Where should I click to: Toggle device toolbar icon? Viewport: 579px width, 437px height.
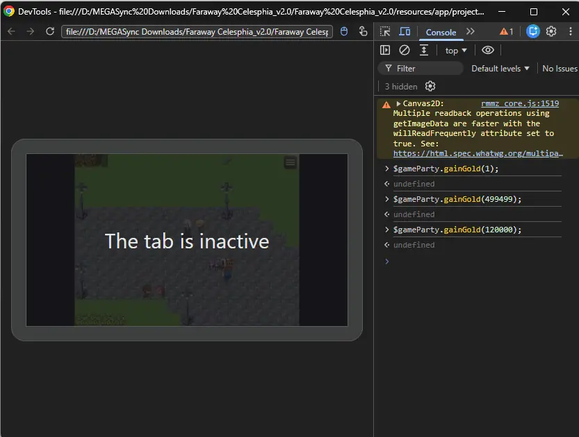[x=405, y=32]
